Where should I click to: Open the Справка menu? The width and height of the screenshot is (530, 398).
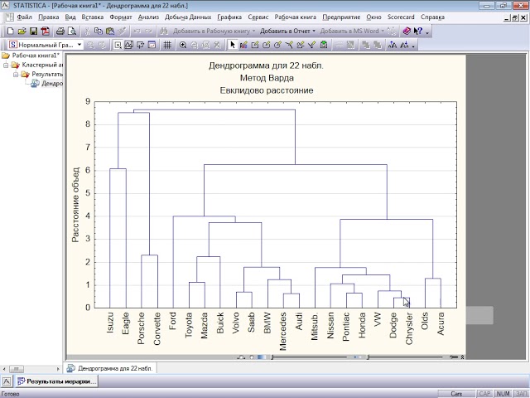[x=432, y=17]
